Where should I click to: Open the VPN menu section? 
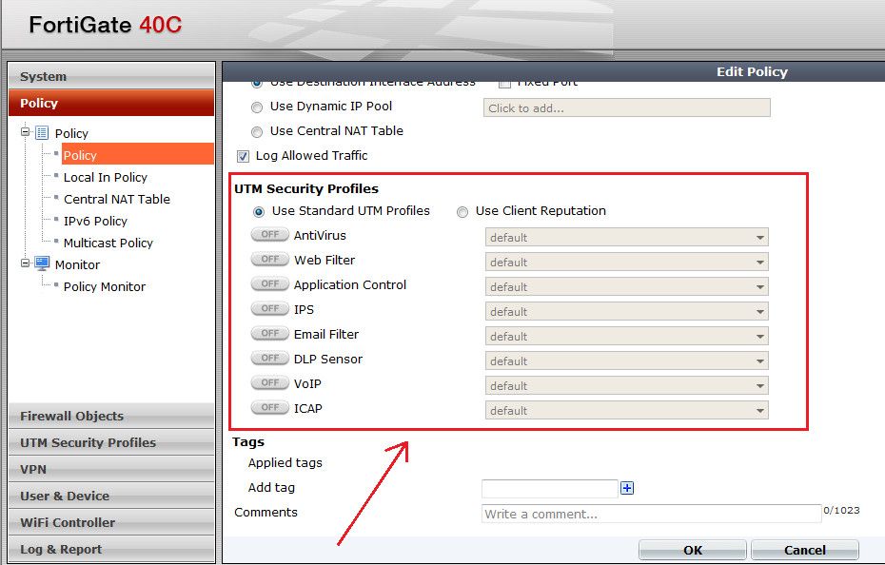click(111, 469)
